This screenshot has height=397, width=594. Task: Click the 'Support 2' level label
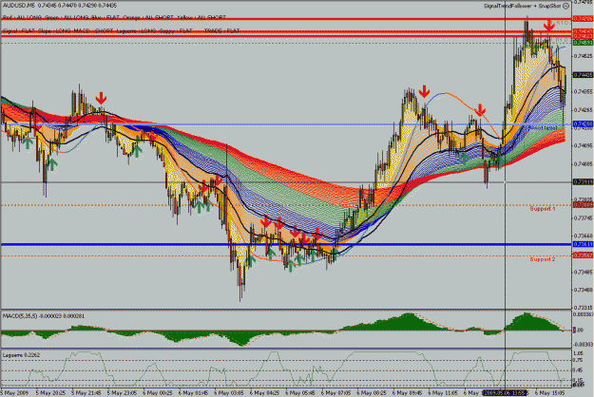point(543,259)
